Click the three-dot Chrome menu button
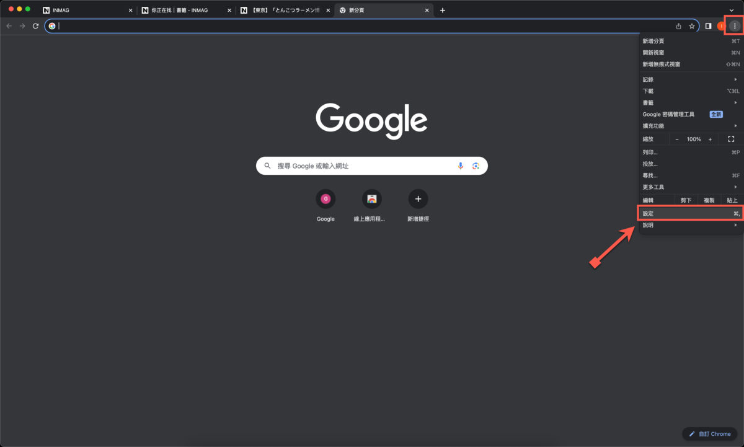Screen dimensions: 744x447 click(735, 26)
